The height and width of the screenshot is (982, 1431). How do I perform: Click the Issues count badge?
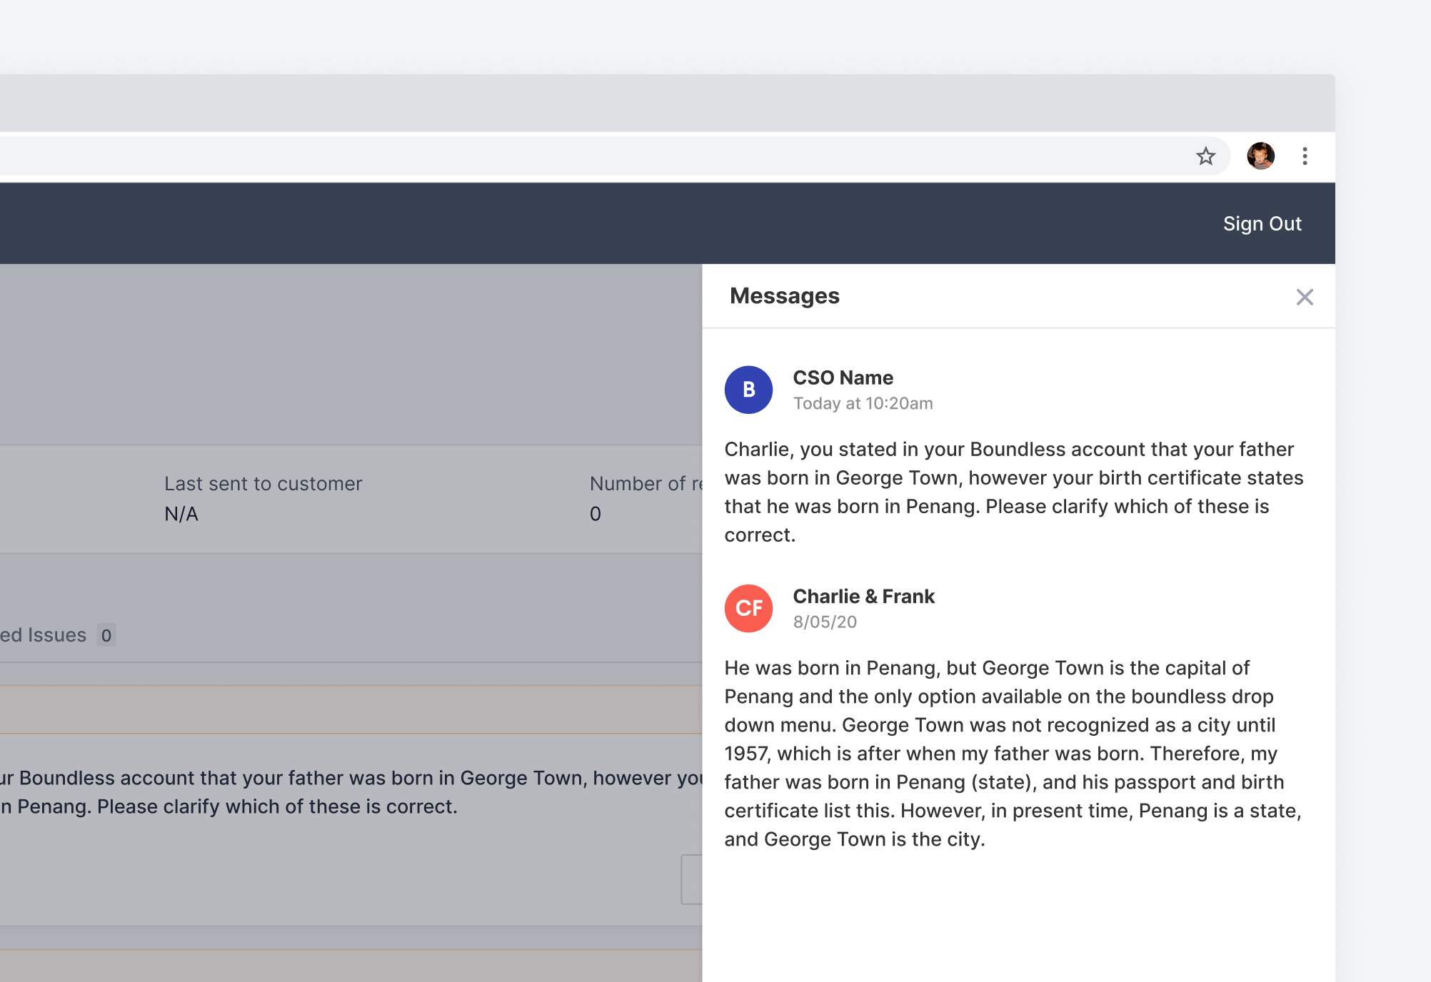point(106,635)
